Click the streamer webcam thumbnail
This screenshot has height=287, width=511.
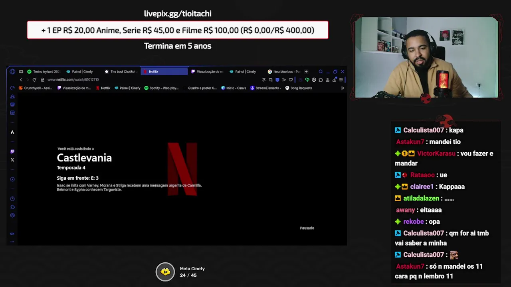(x=426, y=57)
